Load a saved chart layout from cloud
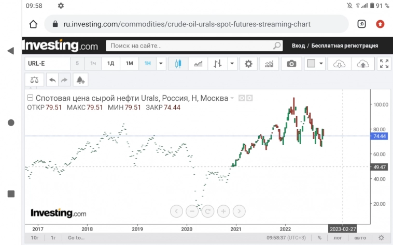 coord(339,64)
